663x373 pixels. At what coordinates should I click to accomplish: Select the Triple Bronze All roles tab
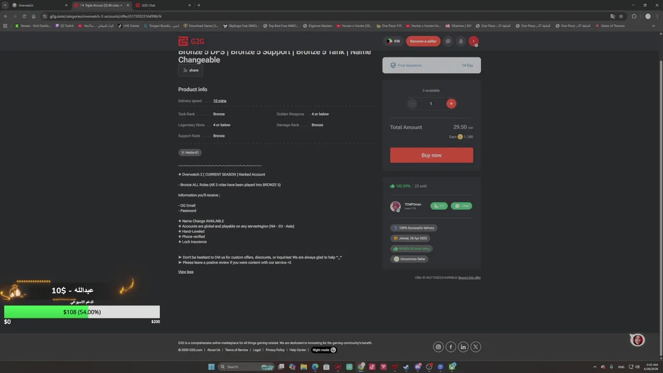tap(101, 5)
